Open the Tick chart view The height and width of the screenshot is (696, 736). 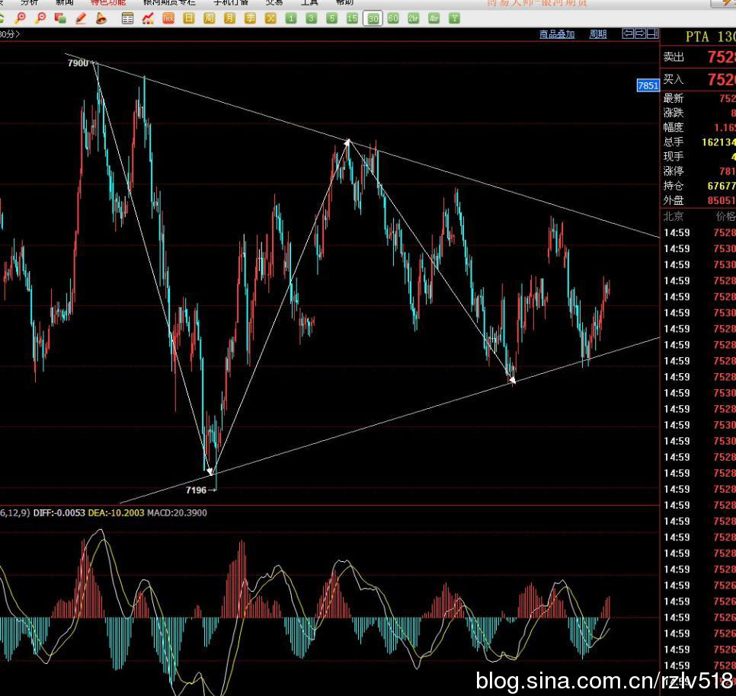pos(168,18)
